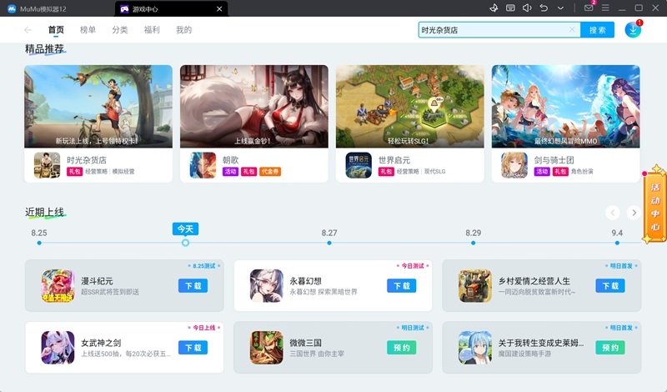This screenshot has height=392, width=667.
Task: Open 微微三国 title text
Action: pos(305,343)
